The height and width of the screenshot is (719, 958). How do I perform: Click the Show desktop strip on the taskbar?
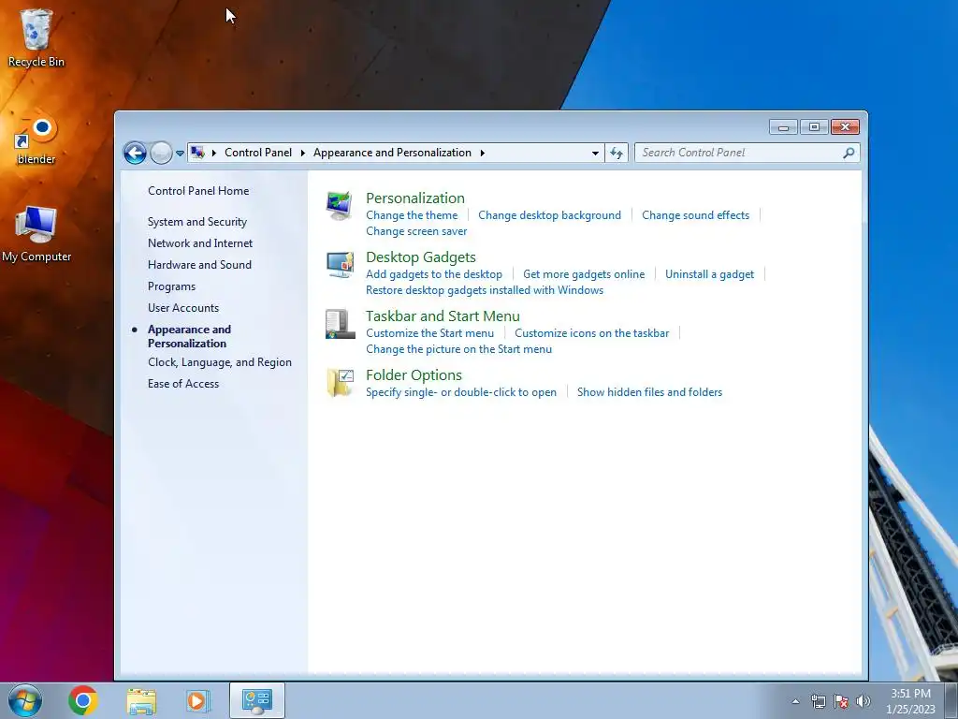[x=951, y=700]
